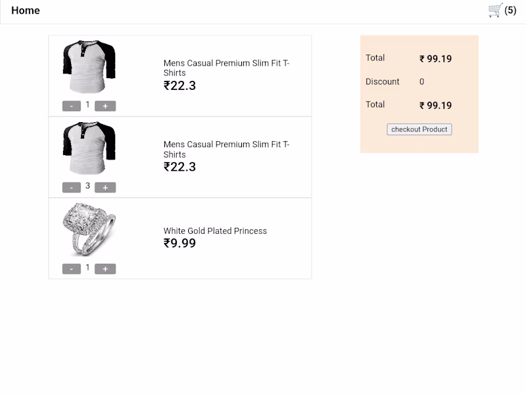
Task: Select the White Gold Plated Princess title
Action: tap(215, 230)
